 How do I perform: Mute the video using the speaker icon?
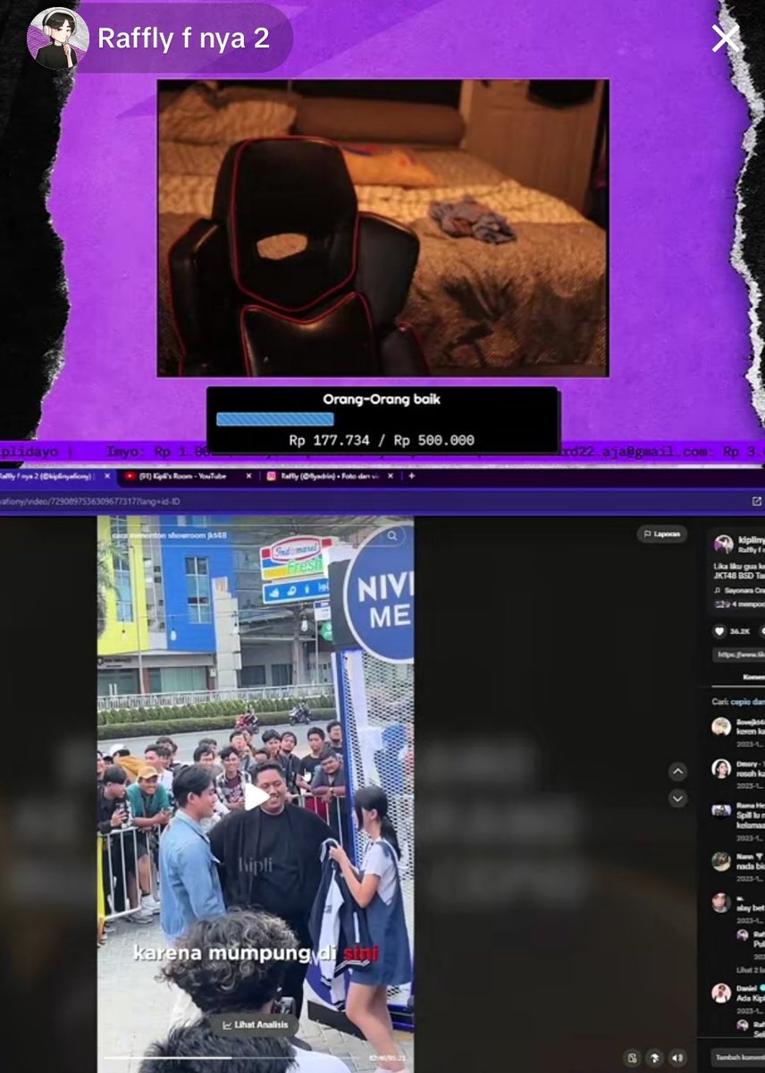(x=677, y=1058)
